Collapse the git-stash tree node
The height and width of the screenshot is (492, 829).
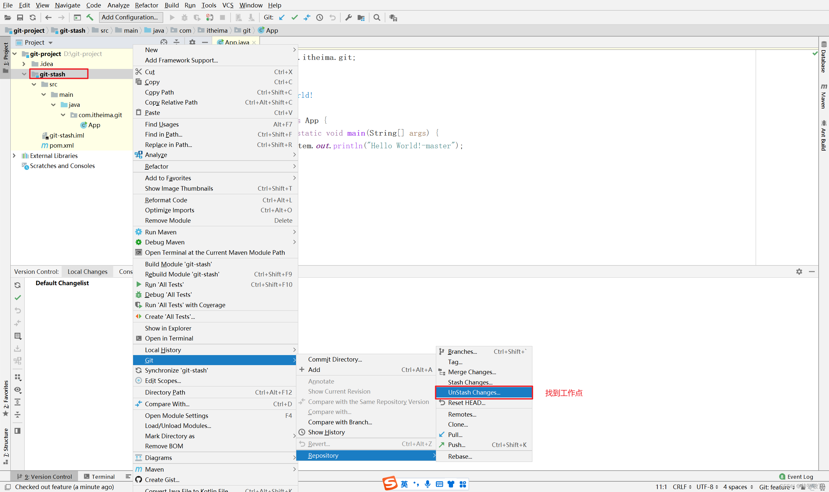tap(24, 74)
